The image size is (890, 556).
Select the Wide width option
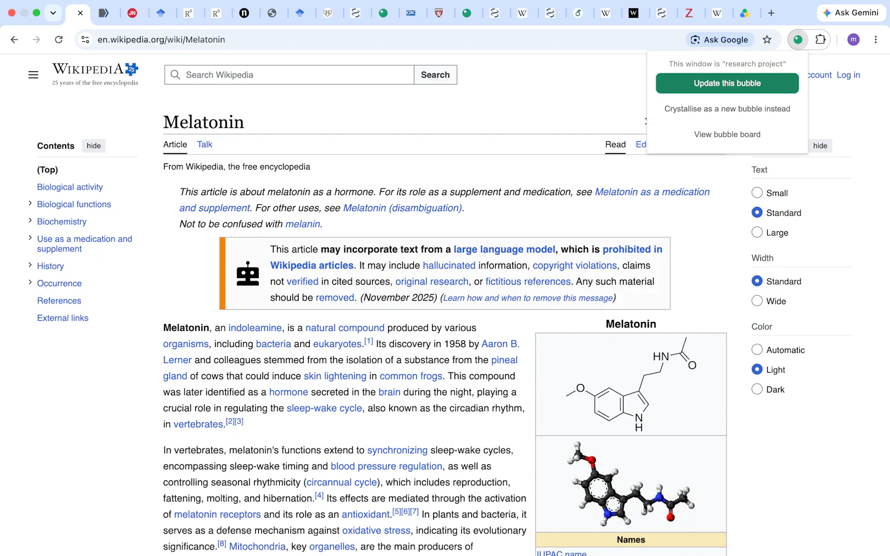point(757,301)
